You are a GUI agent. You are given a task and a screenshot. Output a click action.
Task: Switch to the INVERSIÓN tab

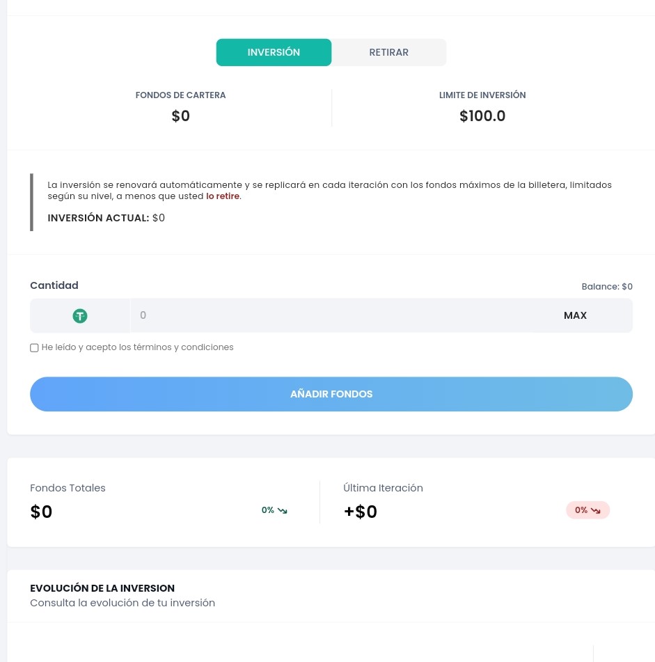[274, 52]
